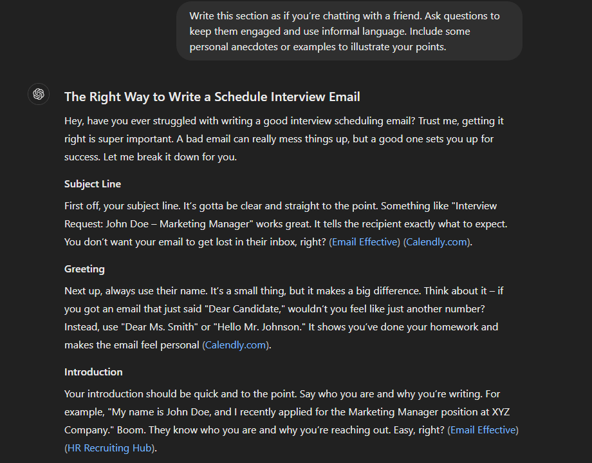This screenshot has width=592, height=463.
Task: Click the user prompt message bubble
Action: (349, 32)
